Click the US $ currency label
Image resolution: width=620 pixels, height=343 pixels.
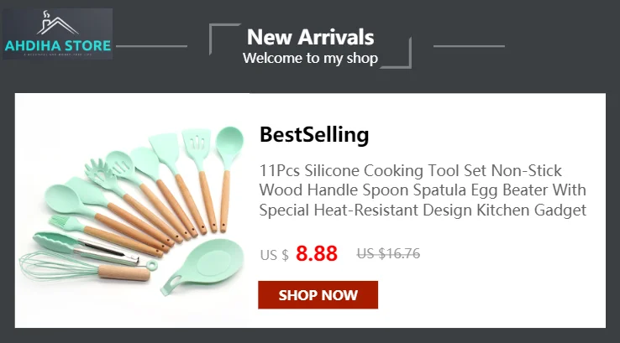pos(275,255)
